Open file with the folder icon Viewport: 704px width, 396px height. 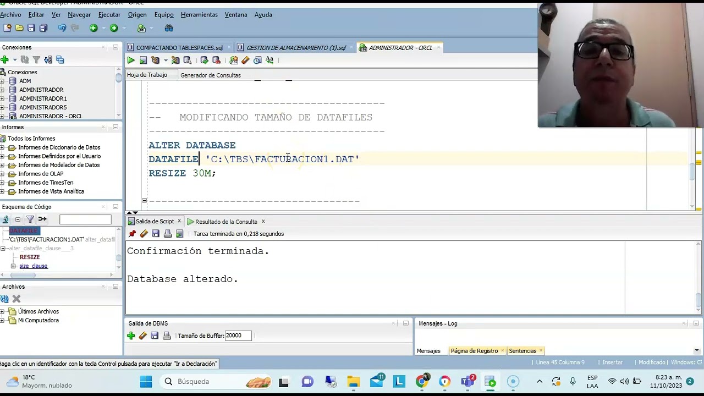pos(19,28)
